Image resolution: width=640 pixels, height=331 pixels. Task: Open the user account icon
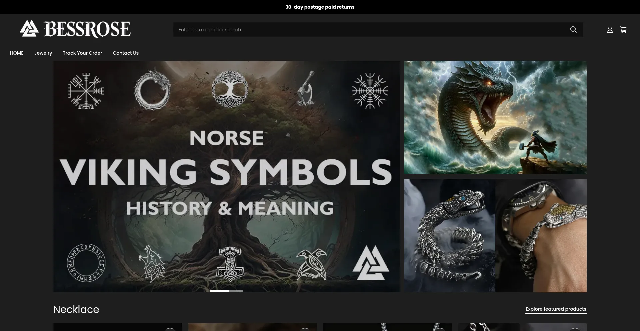610,30
